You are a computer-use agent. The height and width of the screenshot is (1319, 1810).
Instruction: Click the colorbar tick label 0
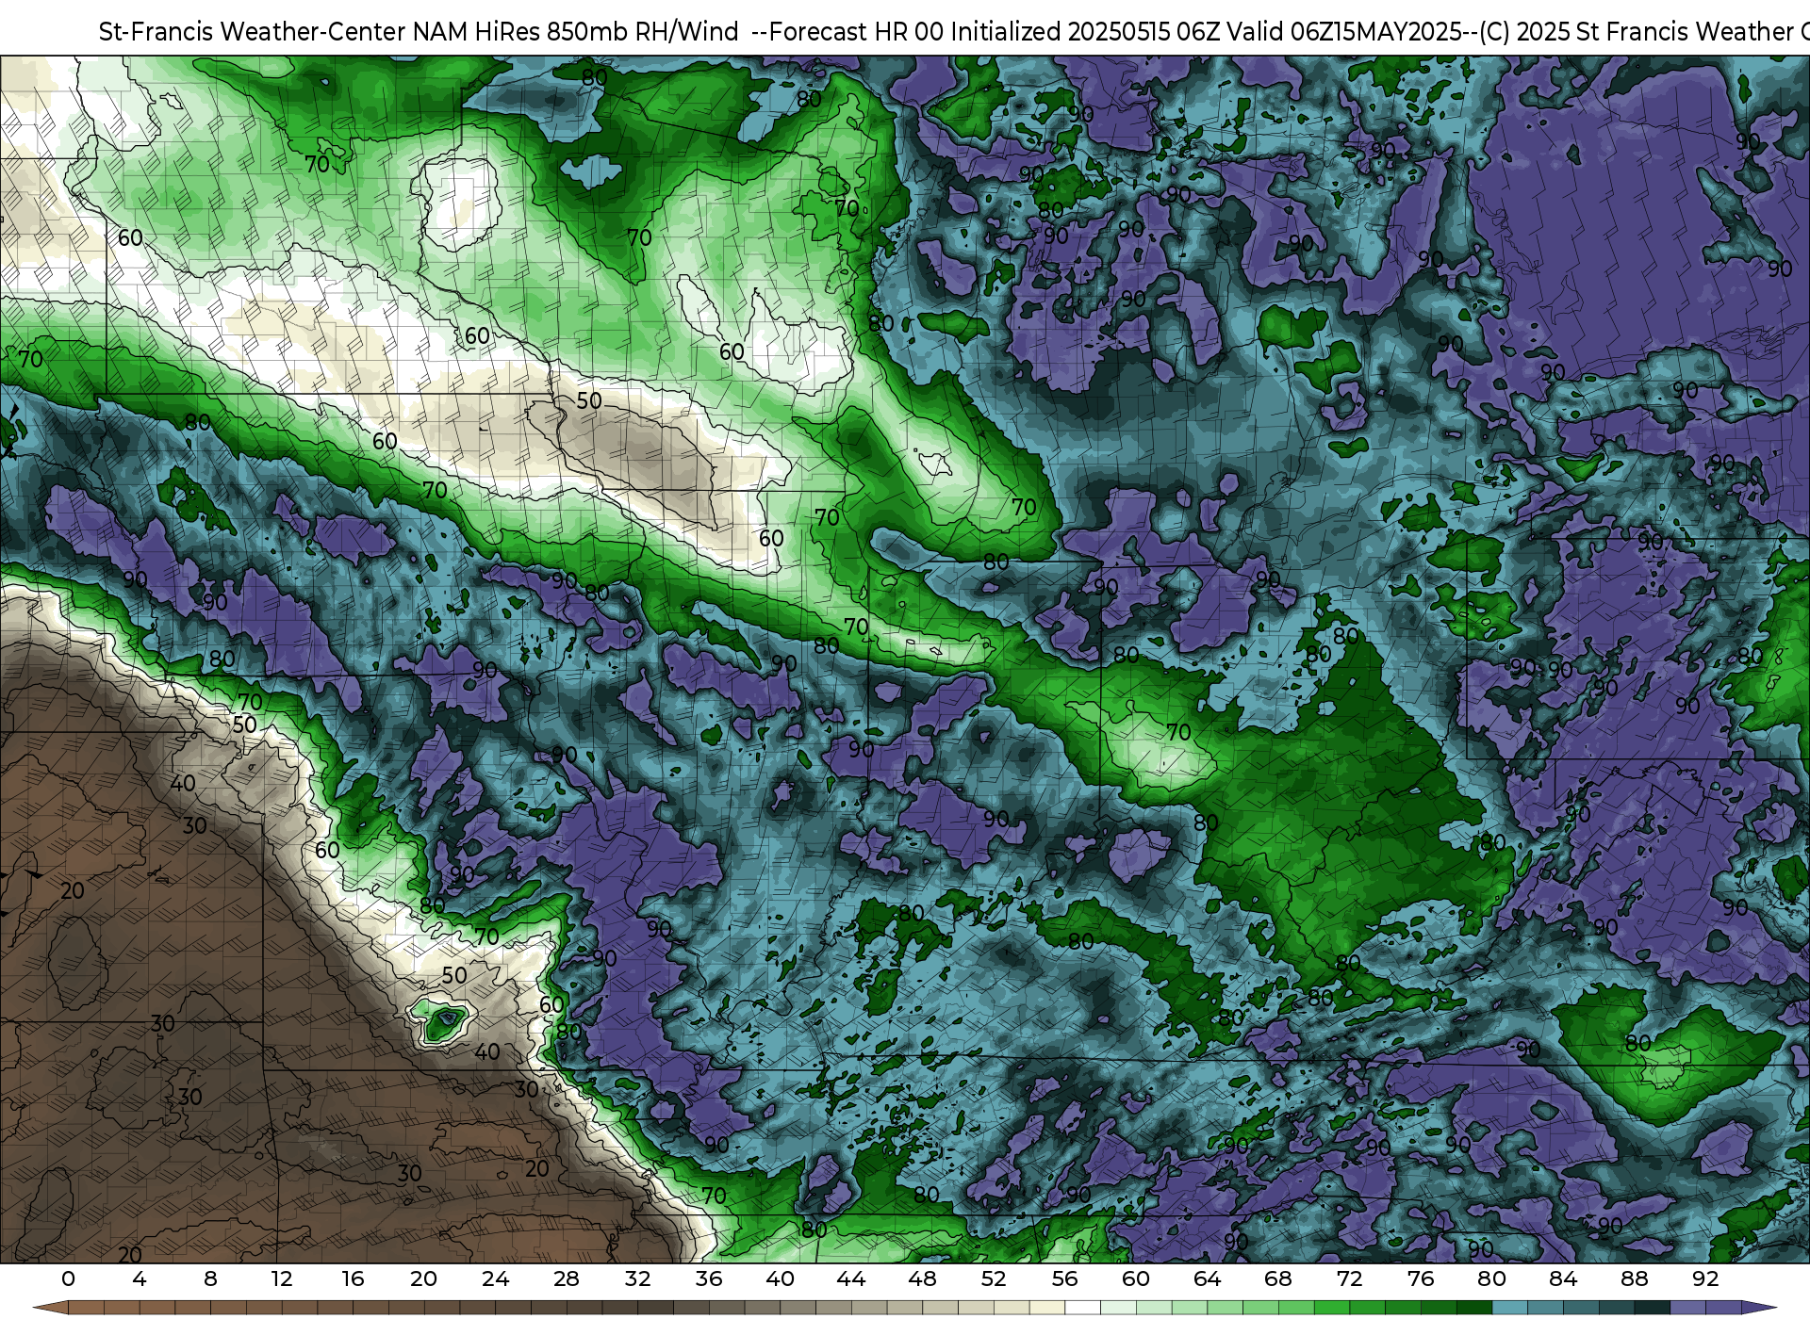68,1278
